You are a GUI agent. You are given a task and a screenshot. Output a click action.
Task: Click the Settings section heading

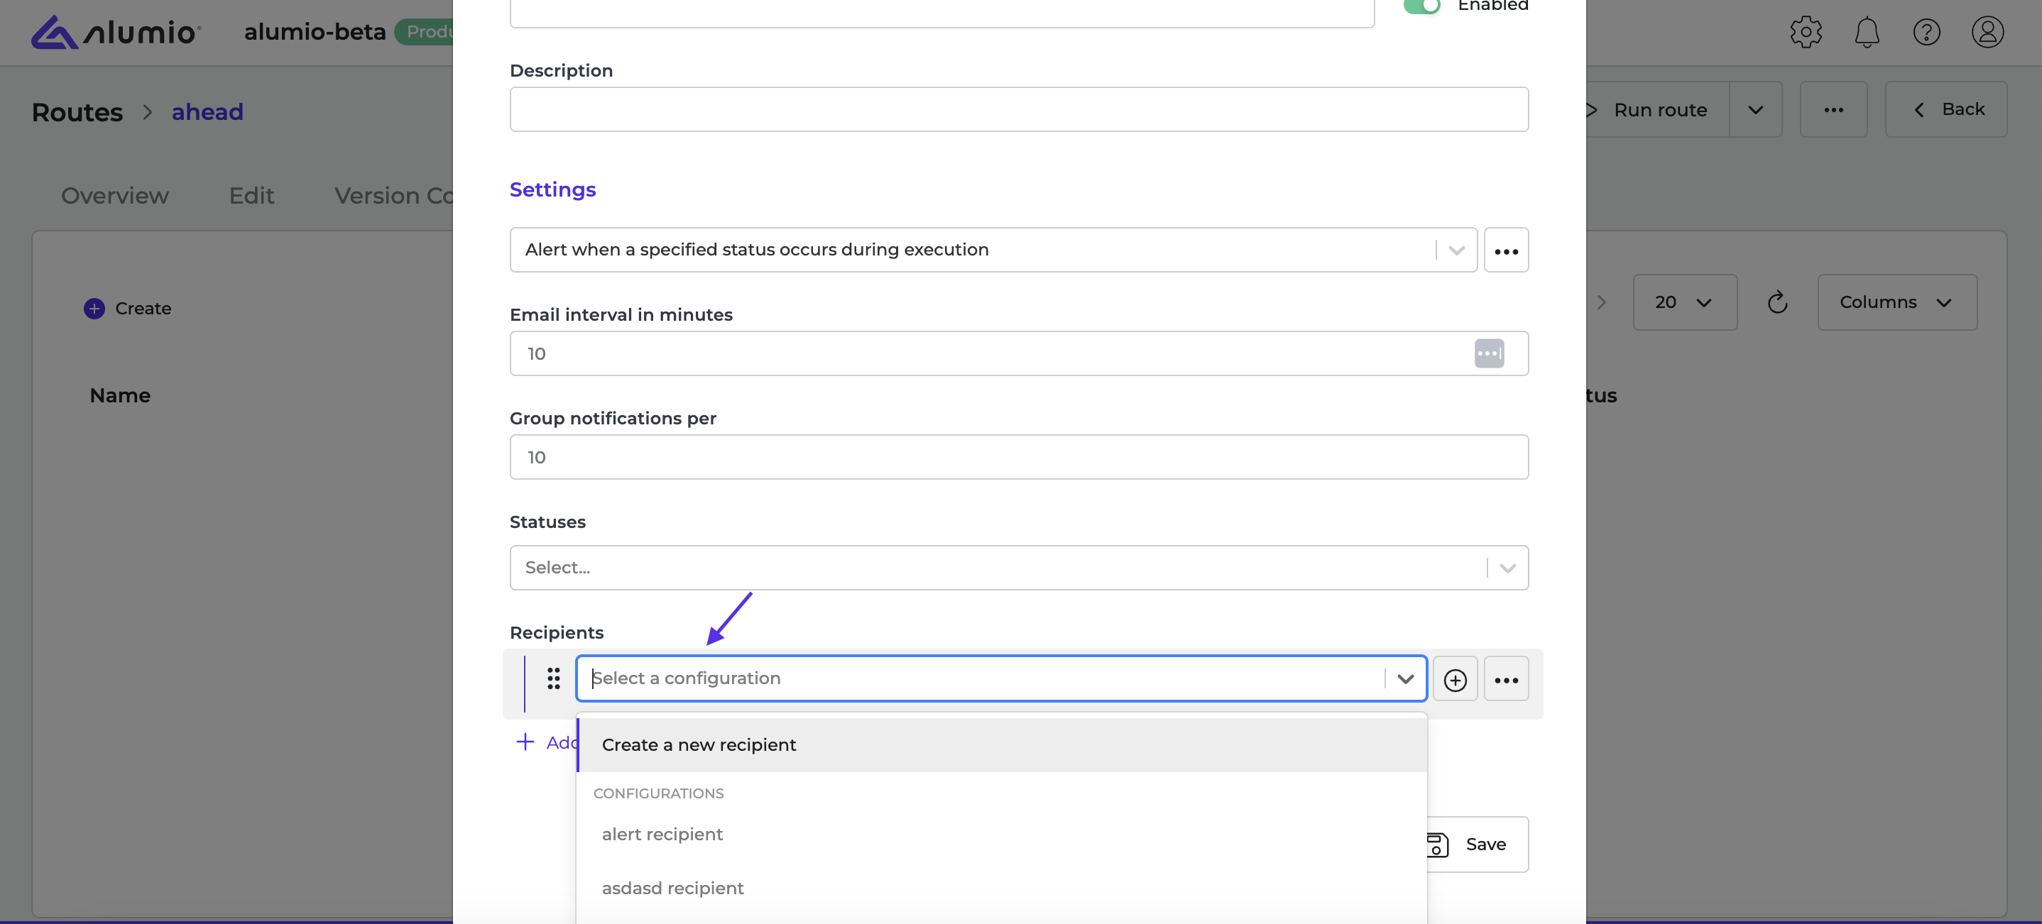click(x=552, y=189)
